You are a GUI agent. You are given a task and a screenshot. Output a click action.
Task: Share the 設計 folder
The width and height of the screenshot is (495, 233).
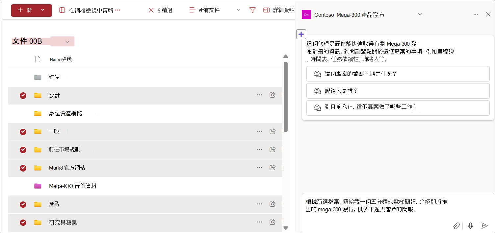pos(273,95)
